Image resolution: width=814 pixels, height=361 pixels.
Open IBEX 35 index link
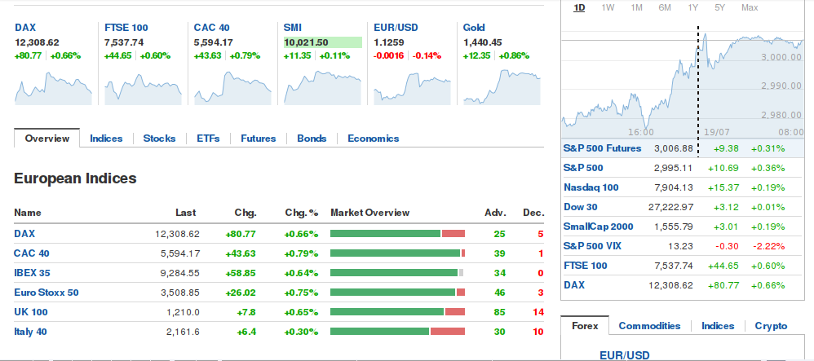pos(32,273)
